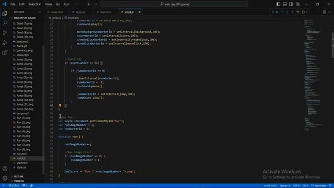Click Step Into in debug toolbar
Screen dimensions: 334x188
287,12
